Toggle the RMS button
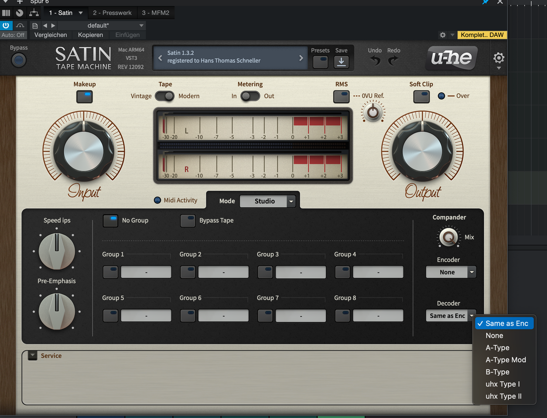Screen dimensions: 547x418 pos(342,97)
